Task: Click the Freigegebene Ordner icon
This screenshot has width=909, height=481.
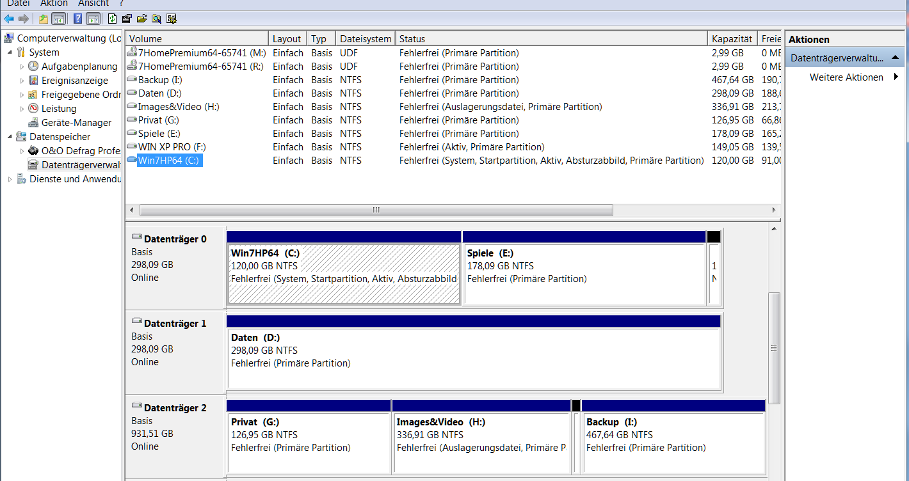Action: pyautogui.click(x=33, y=95)
